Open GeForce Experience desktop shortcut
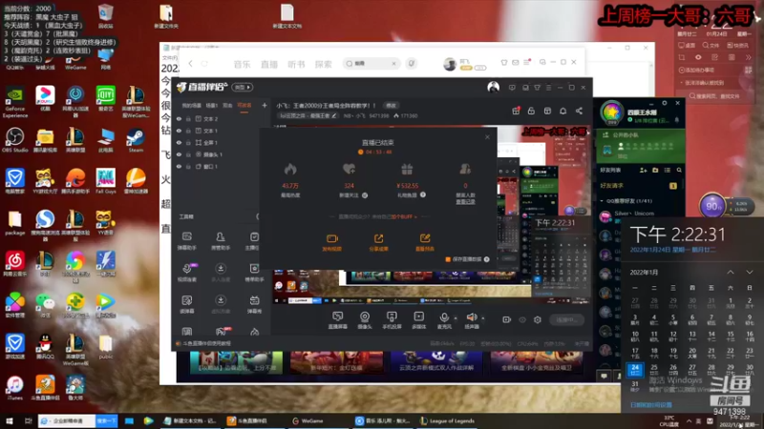This screenshot has width=764, height=429. tap(14, 102)
